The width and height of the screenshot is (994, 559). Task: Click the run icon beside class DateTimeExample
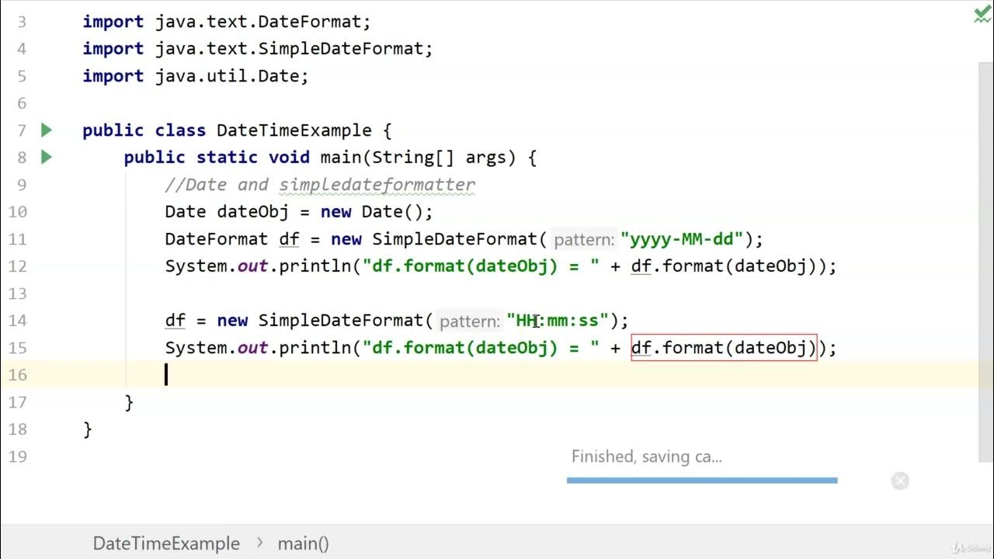47,130
